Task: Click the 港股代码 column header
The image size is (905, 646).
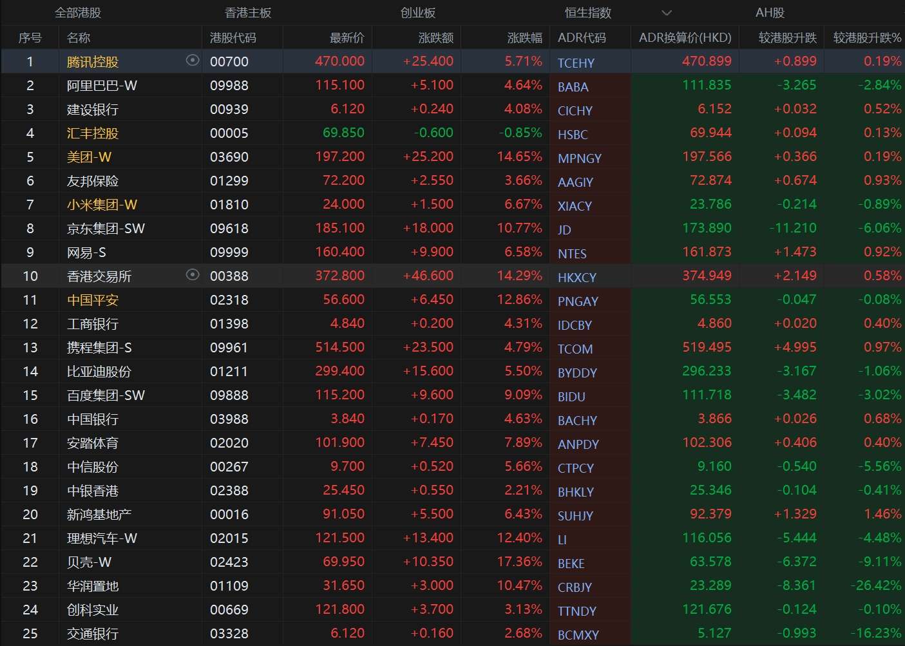Action: coord(233,37)
